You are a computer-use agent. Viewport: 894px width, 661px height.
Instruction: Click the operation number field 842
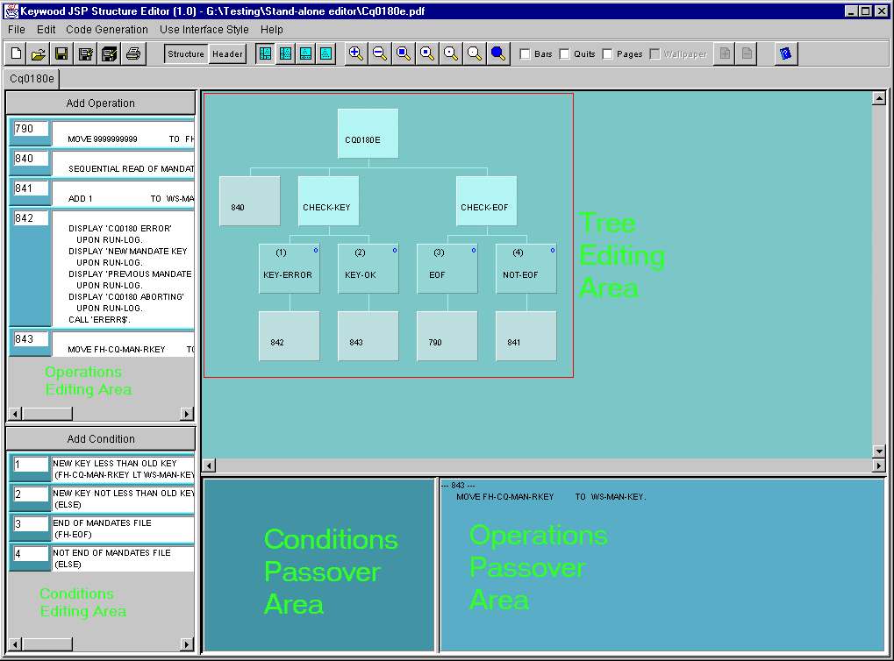[x=31, y=218]
